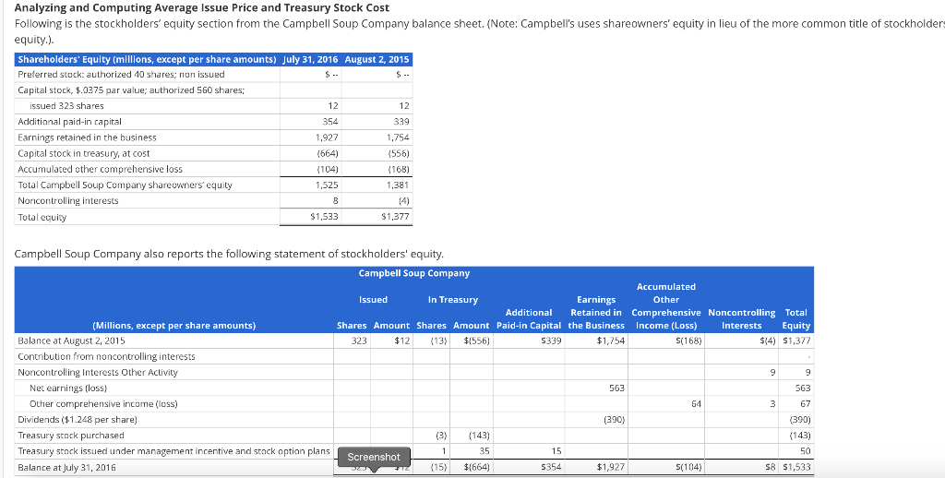The width and height of the screenshot is (945, 478).
Task: Select 563 in Earnings Retained column
Action: 616,388
